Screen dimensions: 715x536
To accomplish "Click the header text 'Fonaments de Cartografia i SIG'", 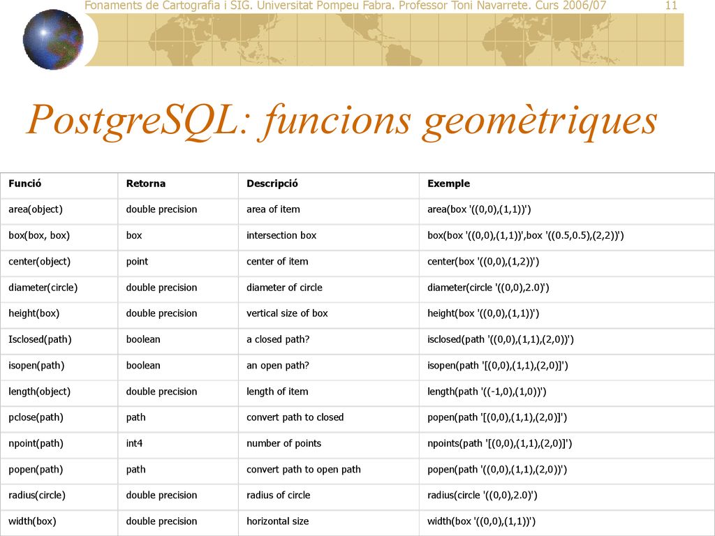I will coord(168,6).
